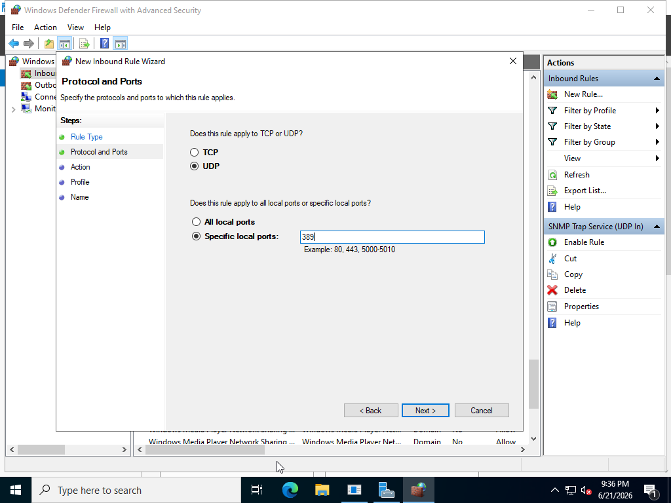Click the Back arrow toolbar icon
671x503 pixels.
(14, 43)
